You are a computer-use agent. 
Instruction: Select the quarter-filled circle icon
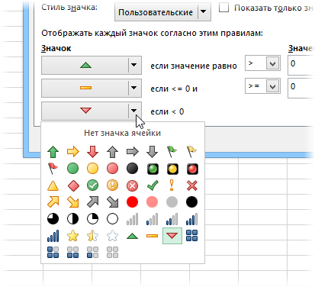[x=92, y=219]
